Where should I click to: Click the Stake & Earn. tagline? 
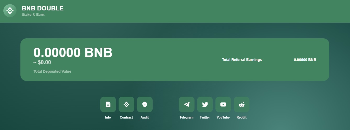tap(34, 15)
